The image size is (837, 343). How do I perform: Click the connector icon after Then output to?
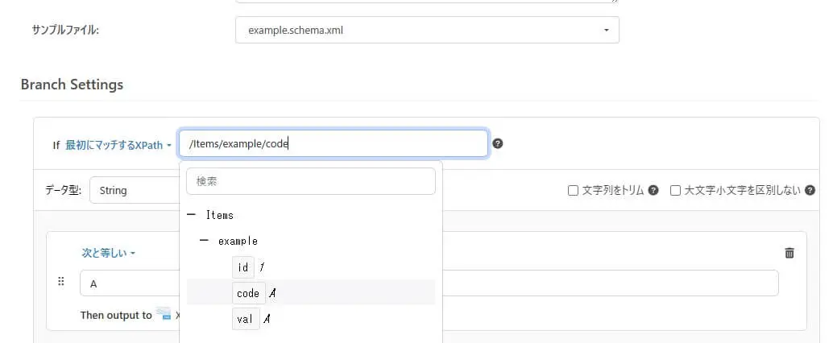point(164,315)
